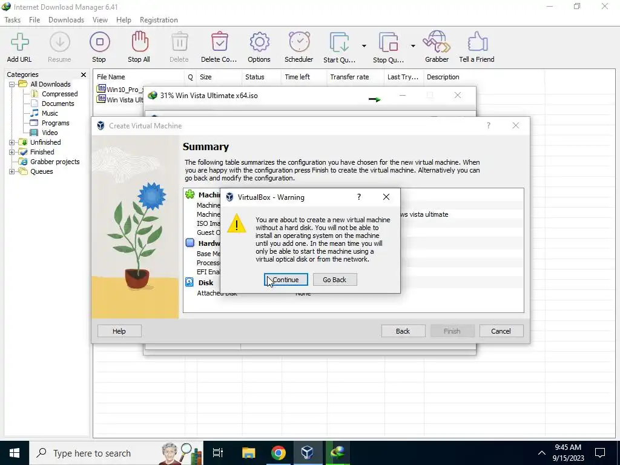
Task: Click the Stop Queue icon
Action: tap(388, 42)
